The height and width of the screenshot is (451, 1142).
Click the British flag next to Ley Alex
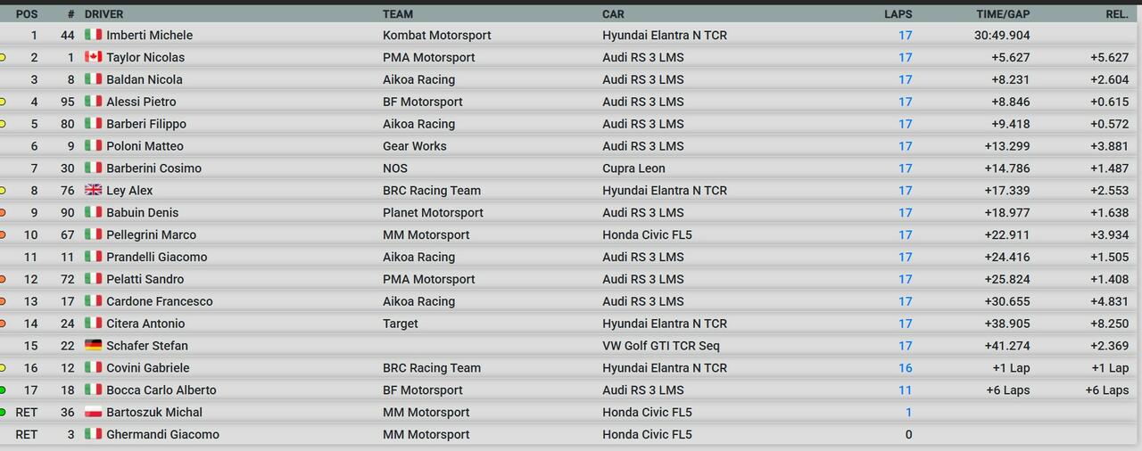click(x=93, y=190)
